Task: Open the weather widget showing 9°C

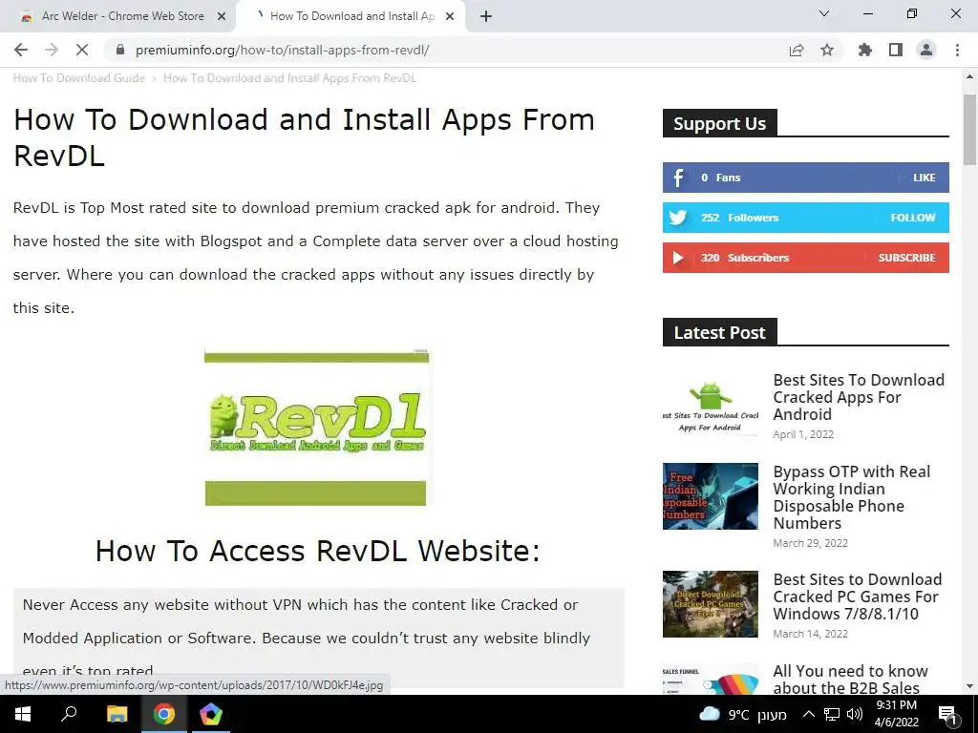Action: [x=743, y=714]
